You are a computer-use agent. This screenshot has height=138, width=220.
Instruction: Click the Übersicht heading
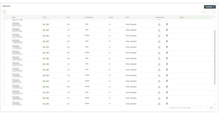coord(7,6)
